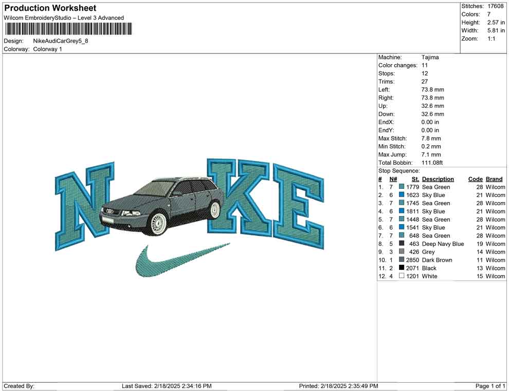Click the Code column header
The width and height of the screenshot is (509, 391).
tap(476, 179)
